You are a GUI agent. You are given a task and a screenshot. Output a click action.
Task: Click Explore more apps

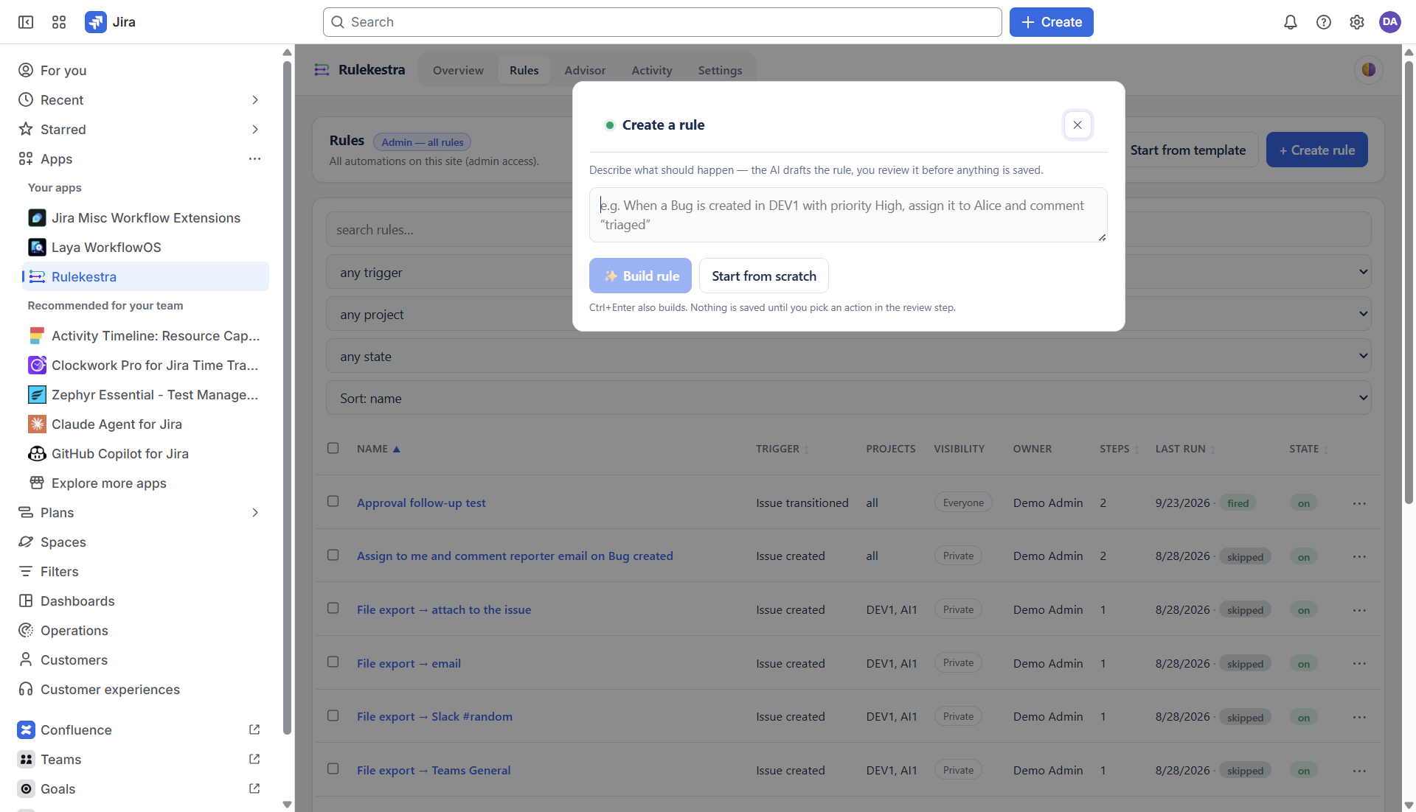(x=146, y=483)
